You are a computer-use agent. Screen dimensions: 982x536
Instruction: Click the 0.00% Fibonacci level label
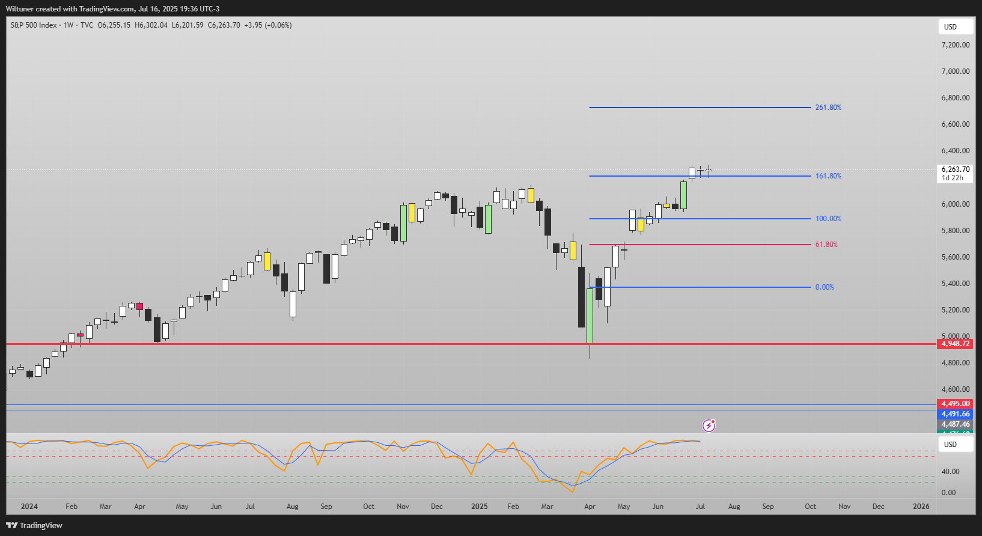825,287
